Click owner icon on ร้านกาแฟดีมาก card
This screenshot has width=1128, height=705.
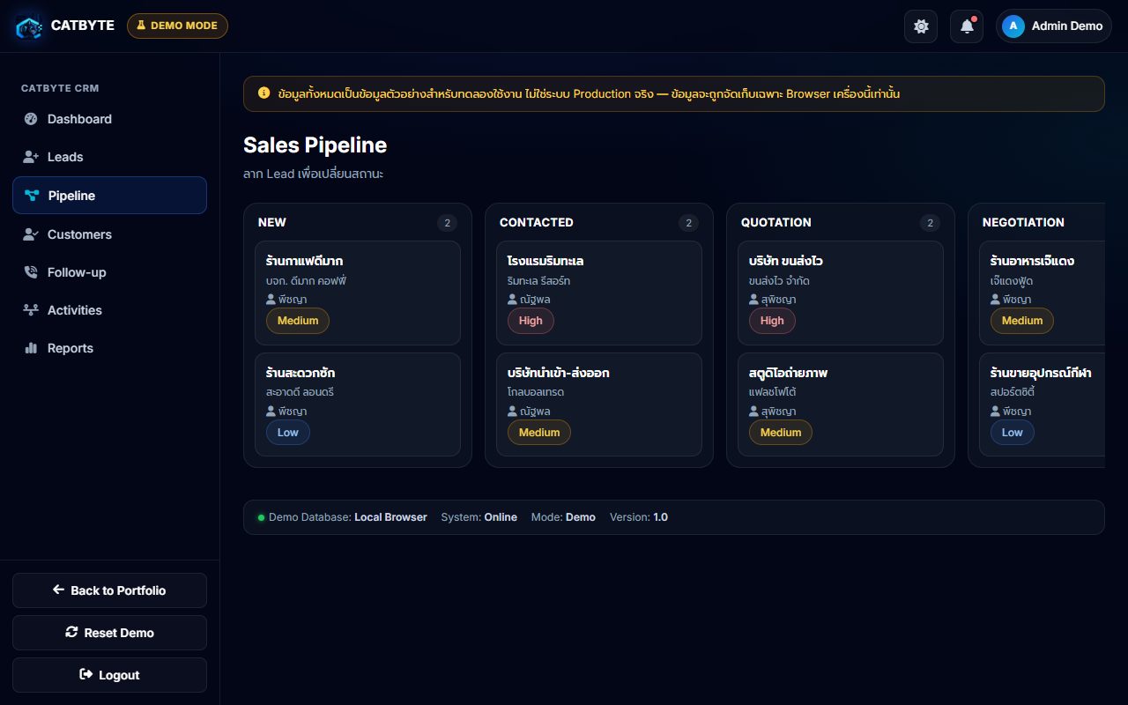pyautogui.click(x=271, y=299)
